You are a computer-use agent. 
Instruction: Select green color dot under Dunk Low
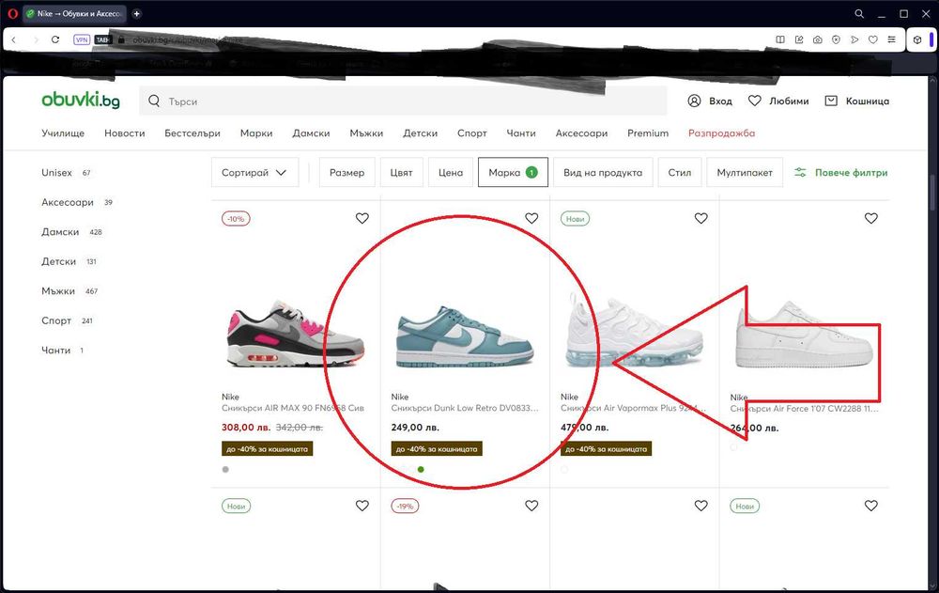(421, 470)
